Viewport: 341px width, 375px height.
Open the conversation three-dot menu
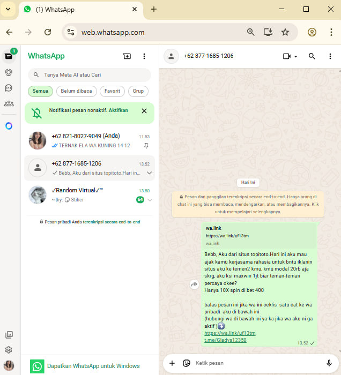coord(330,56)
